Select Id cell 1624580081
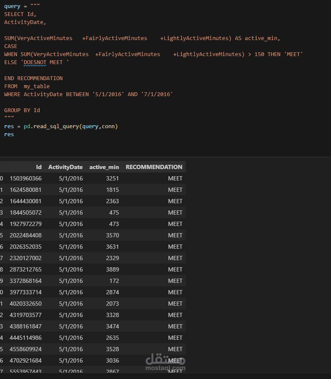 pos(26,190)
